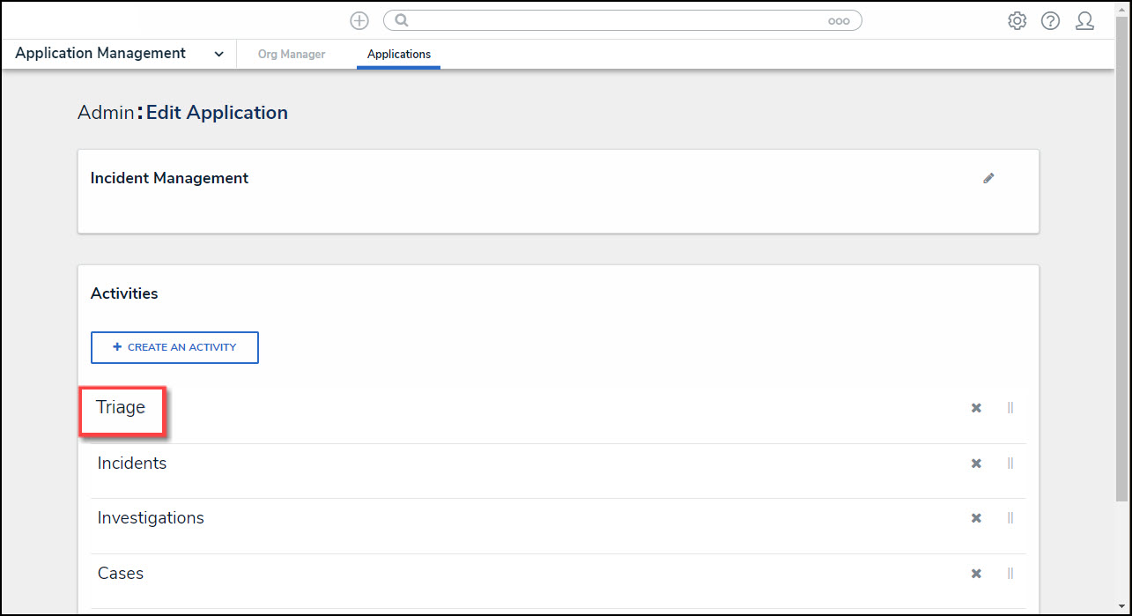The height and width of the screenshot is (616, 1132).
Task: Select the Applications tab
Action: coord(399,55)
